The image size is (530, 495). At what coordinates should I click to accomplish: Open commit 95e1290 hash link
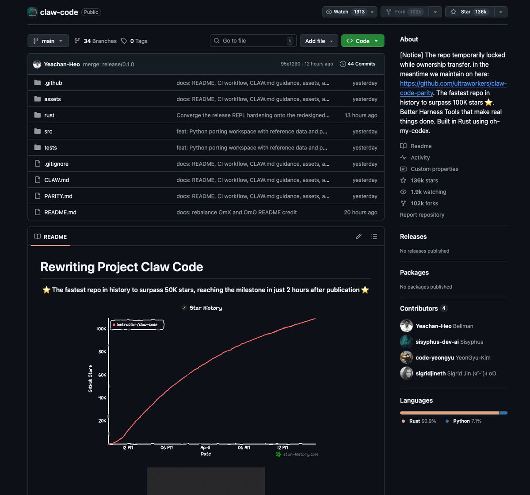coord(290,64)
